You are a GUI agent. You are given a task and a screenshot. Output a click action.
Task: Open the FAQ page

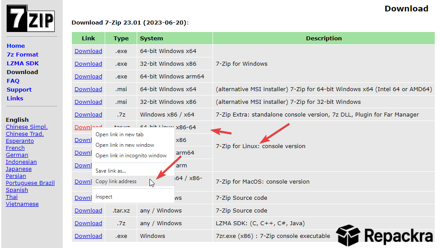(13, 81)
